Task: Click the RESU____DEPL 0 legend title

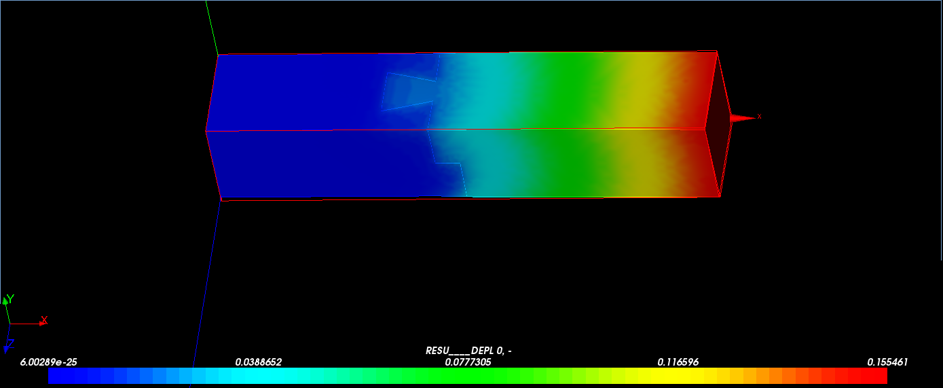Action: pyautogui.click(x=468, y=351)
